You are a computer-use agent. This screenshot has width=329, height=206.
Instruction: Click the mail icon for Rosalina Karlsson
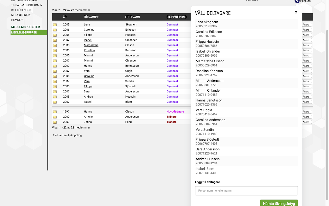[55, 50]
